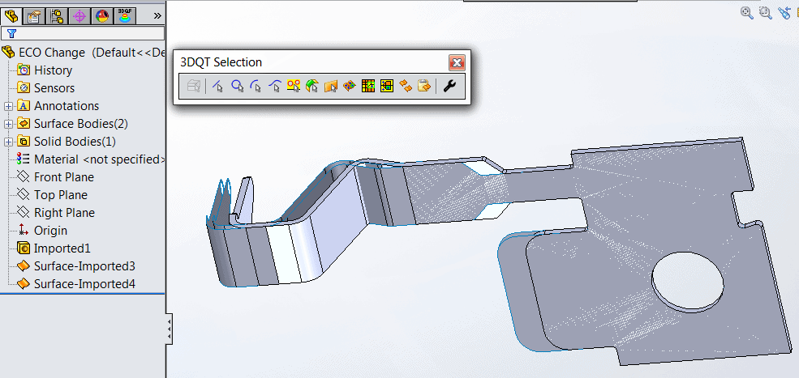
Task: Click the wrench settings icon in 3DQT Selection
Action: 449,86
